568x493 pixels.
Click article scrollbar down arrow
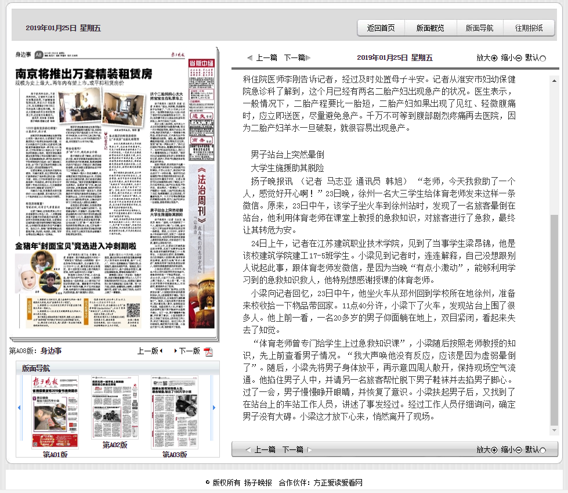(x=554, y=430)
